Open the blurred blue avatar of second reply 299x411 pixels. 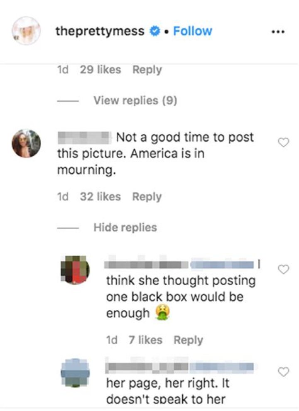[75, 372]
